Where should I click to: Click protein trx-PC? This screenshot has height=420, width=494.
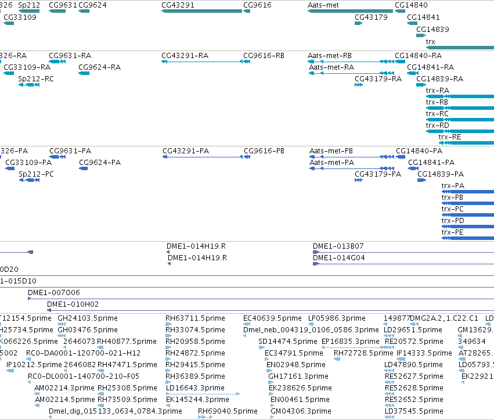click(x=452, y=209)
